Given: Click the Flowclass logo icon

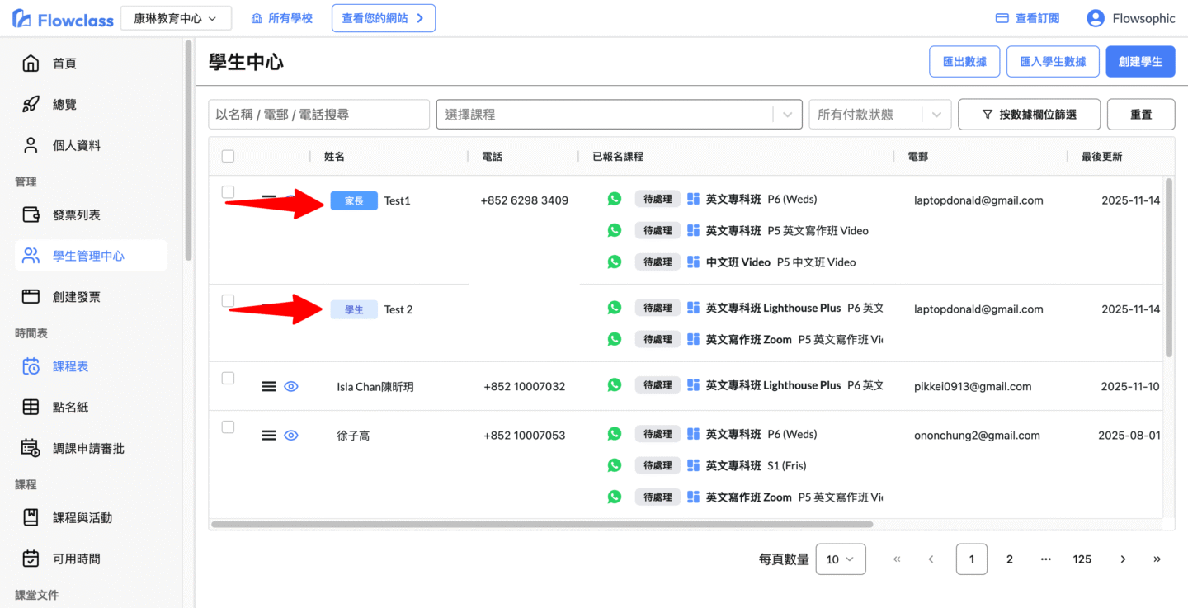Looking at the screenshot, I should (22, 18).
